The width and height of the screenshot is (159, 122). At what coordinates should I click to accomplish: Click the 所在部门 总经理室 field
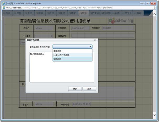point(118,28)
